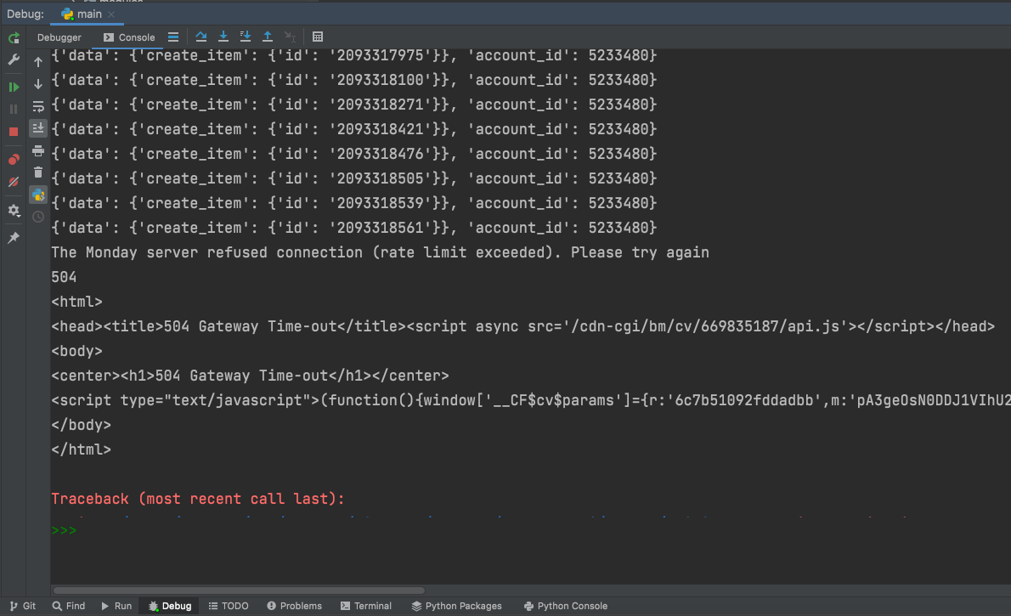The image size is (1011, 616).
Task: Click the output line with id 2093318505
Action: point(354,178)
